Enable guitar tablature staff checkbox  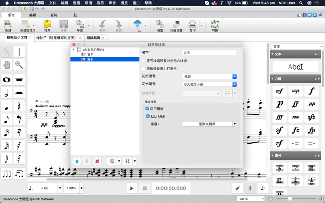tap(143, 61)
